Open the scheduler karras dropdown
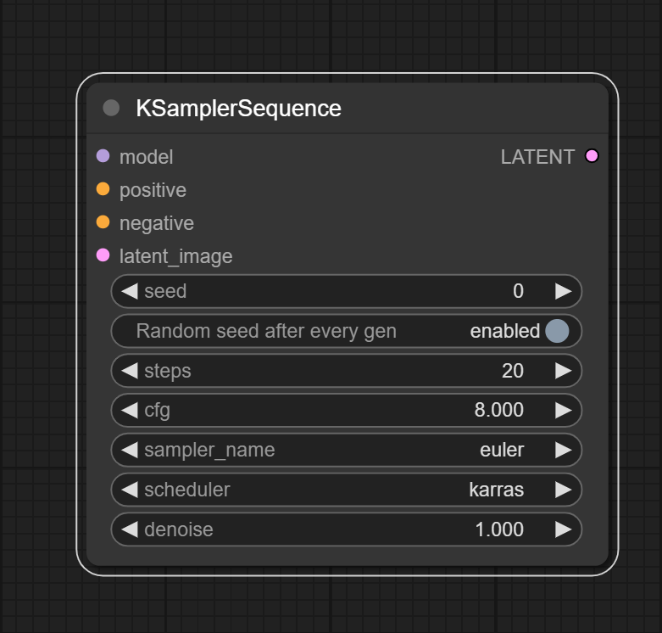The width and height of the screenshot is (662, 633). pos(346,490)
